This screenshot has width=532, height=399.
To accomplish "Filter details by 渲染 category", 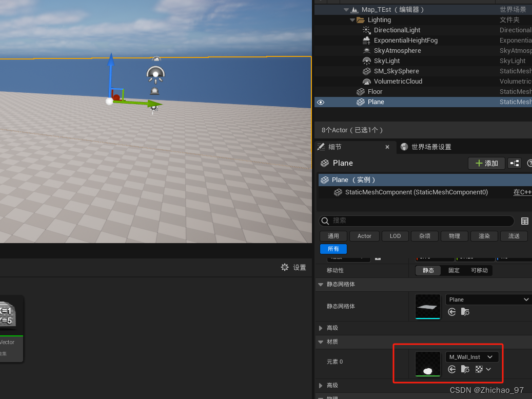I will point(484,236).
